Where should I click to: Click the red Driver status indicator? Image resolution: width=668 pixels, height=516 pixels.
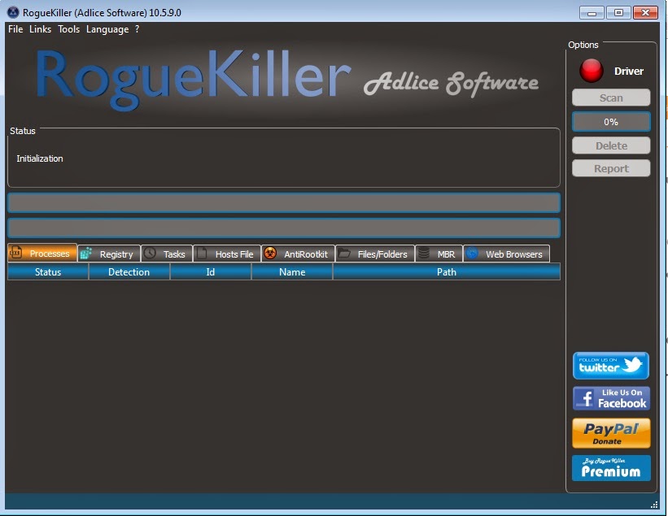point(591,71)
